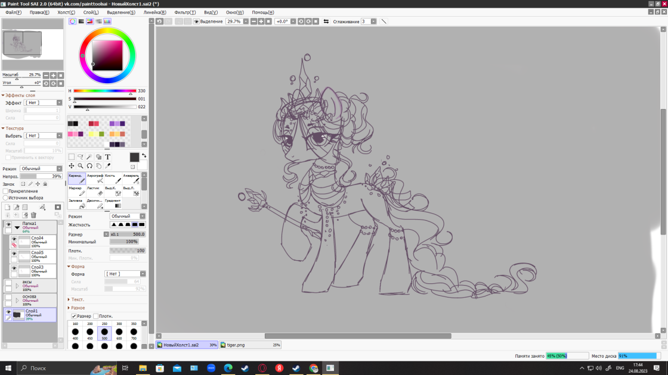The image size is (668, 375).
Task: Select the Eyedropper tool
Action: (108, 166)
